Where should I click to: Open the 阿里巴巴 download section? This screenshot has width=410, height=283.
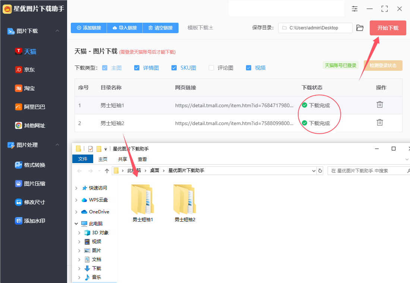coord(30,107)
